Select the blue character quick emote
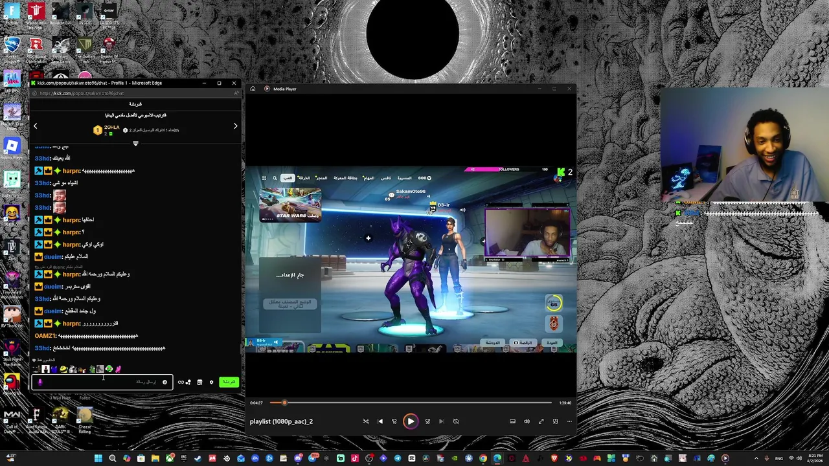 [54, 369]
